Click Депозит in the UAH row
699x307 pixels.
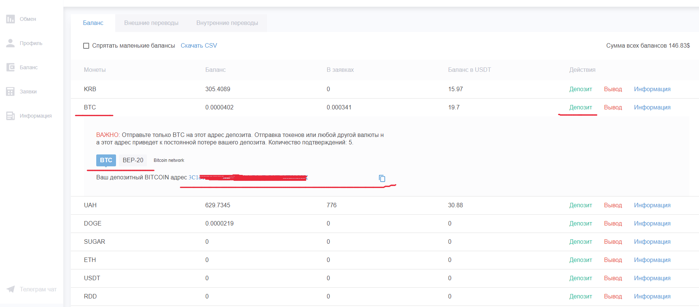coord(580,205)
